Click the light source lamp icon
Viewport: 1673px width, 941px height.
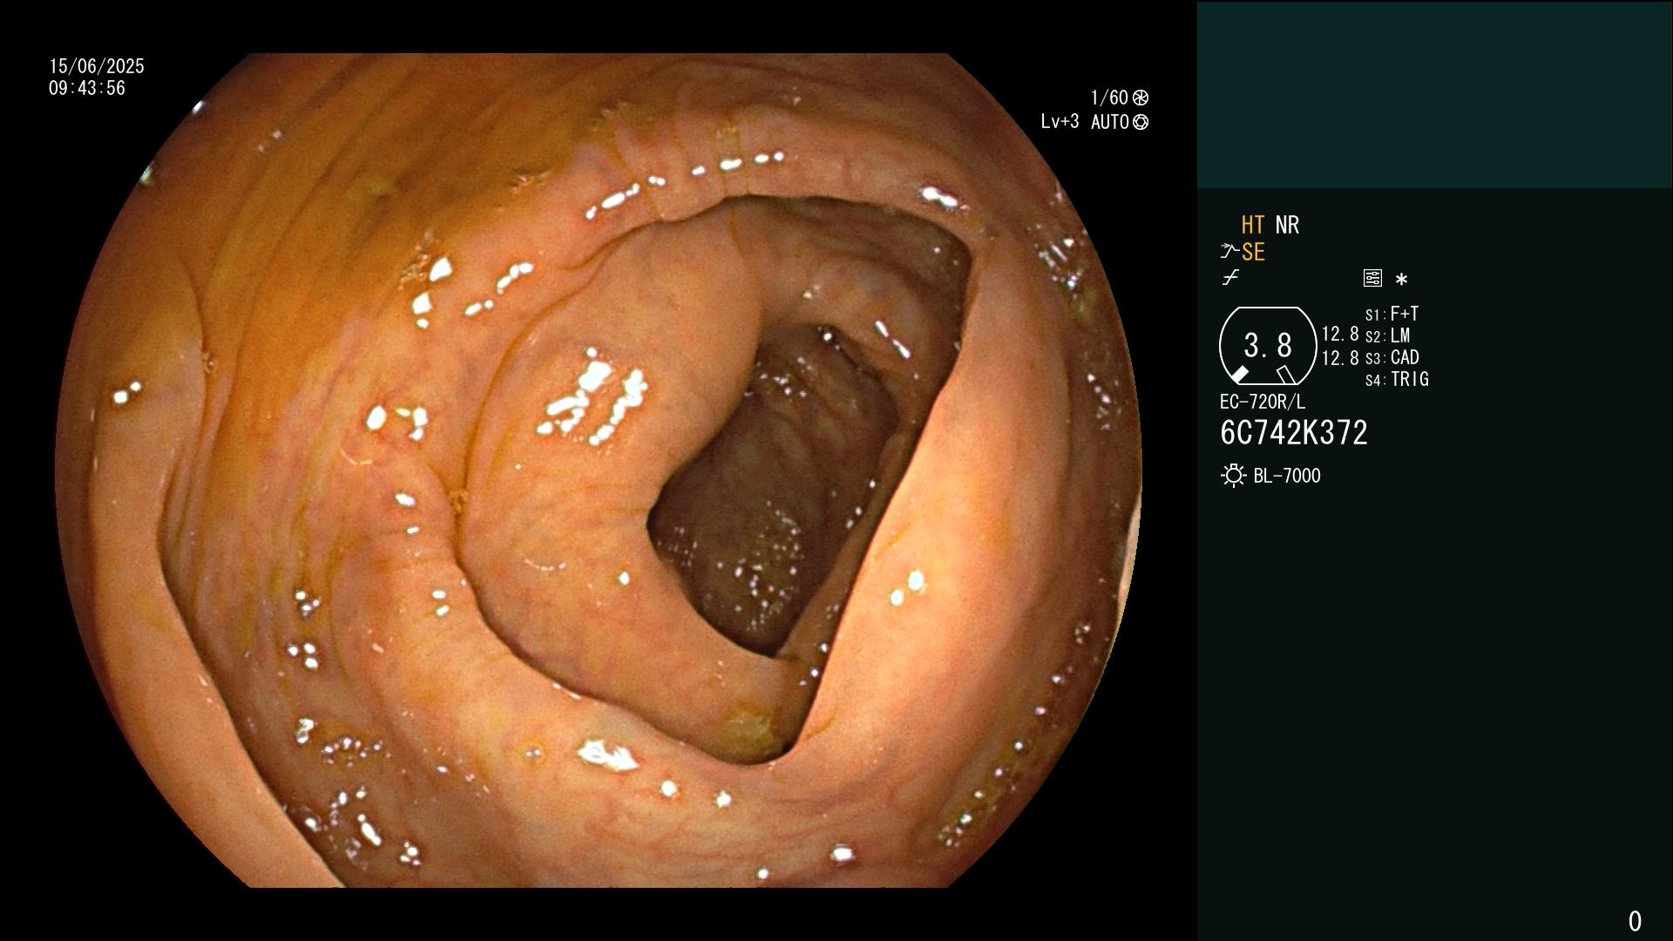pyautogui.click(x=1233, y=476)
